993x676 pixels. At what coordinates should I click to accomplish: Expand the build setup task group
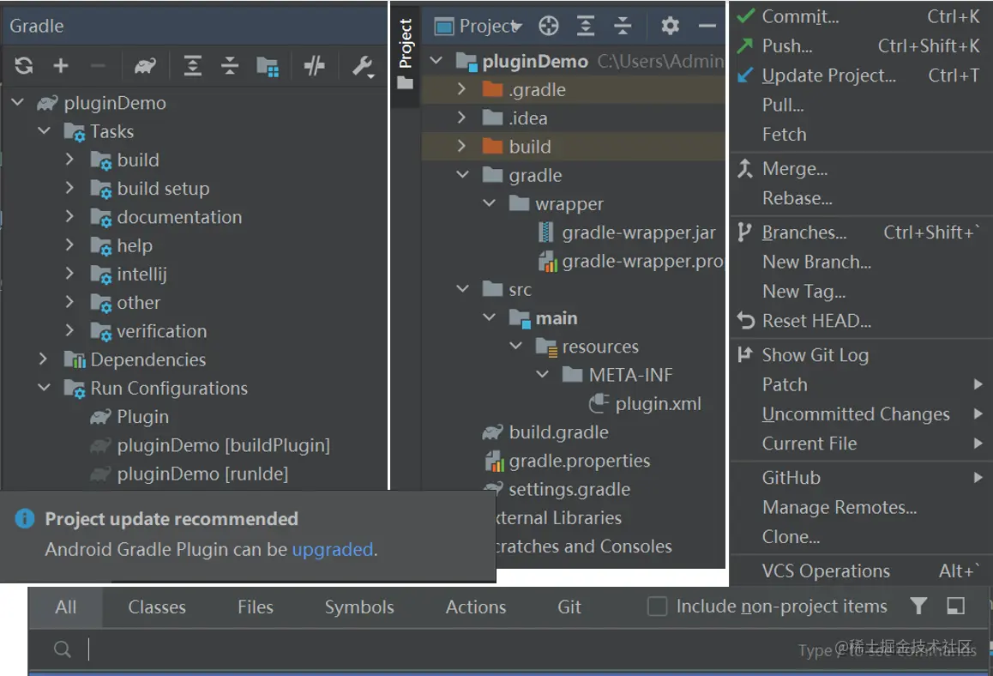(x=69, y=188)
